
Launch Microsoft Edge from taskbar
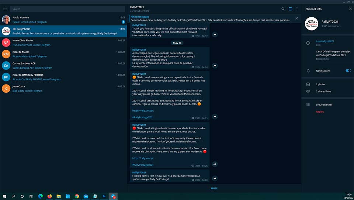[x=41, y=196]
